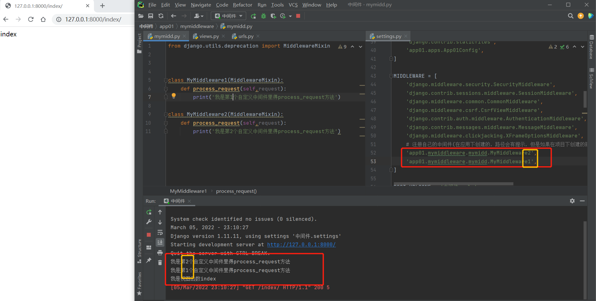Click the Debug bug icon in toolbar
The width and height of the screenshot is (596, 301).
click(x=264, y=16)
